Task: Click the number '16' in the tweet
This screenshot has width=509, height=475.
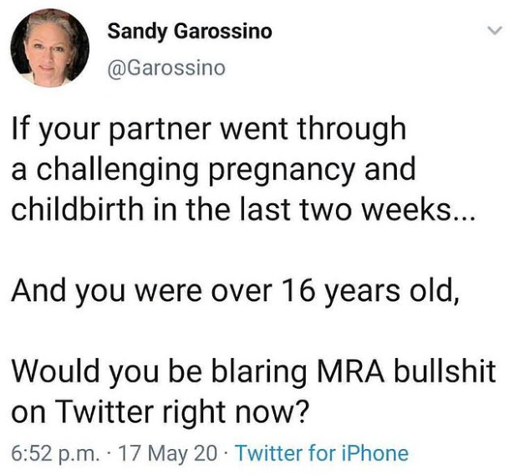Action: coord(298,290)
